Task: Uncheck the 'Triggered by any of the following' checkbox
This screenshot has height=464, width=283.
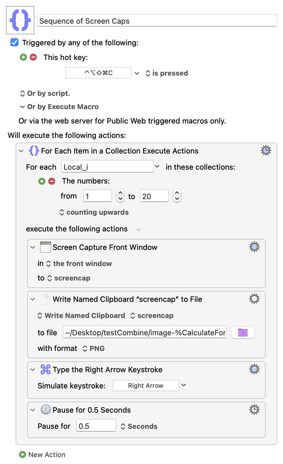Action: pos(14,42)
